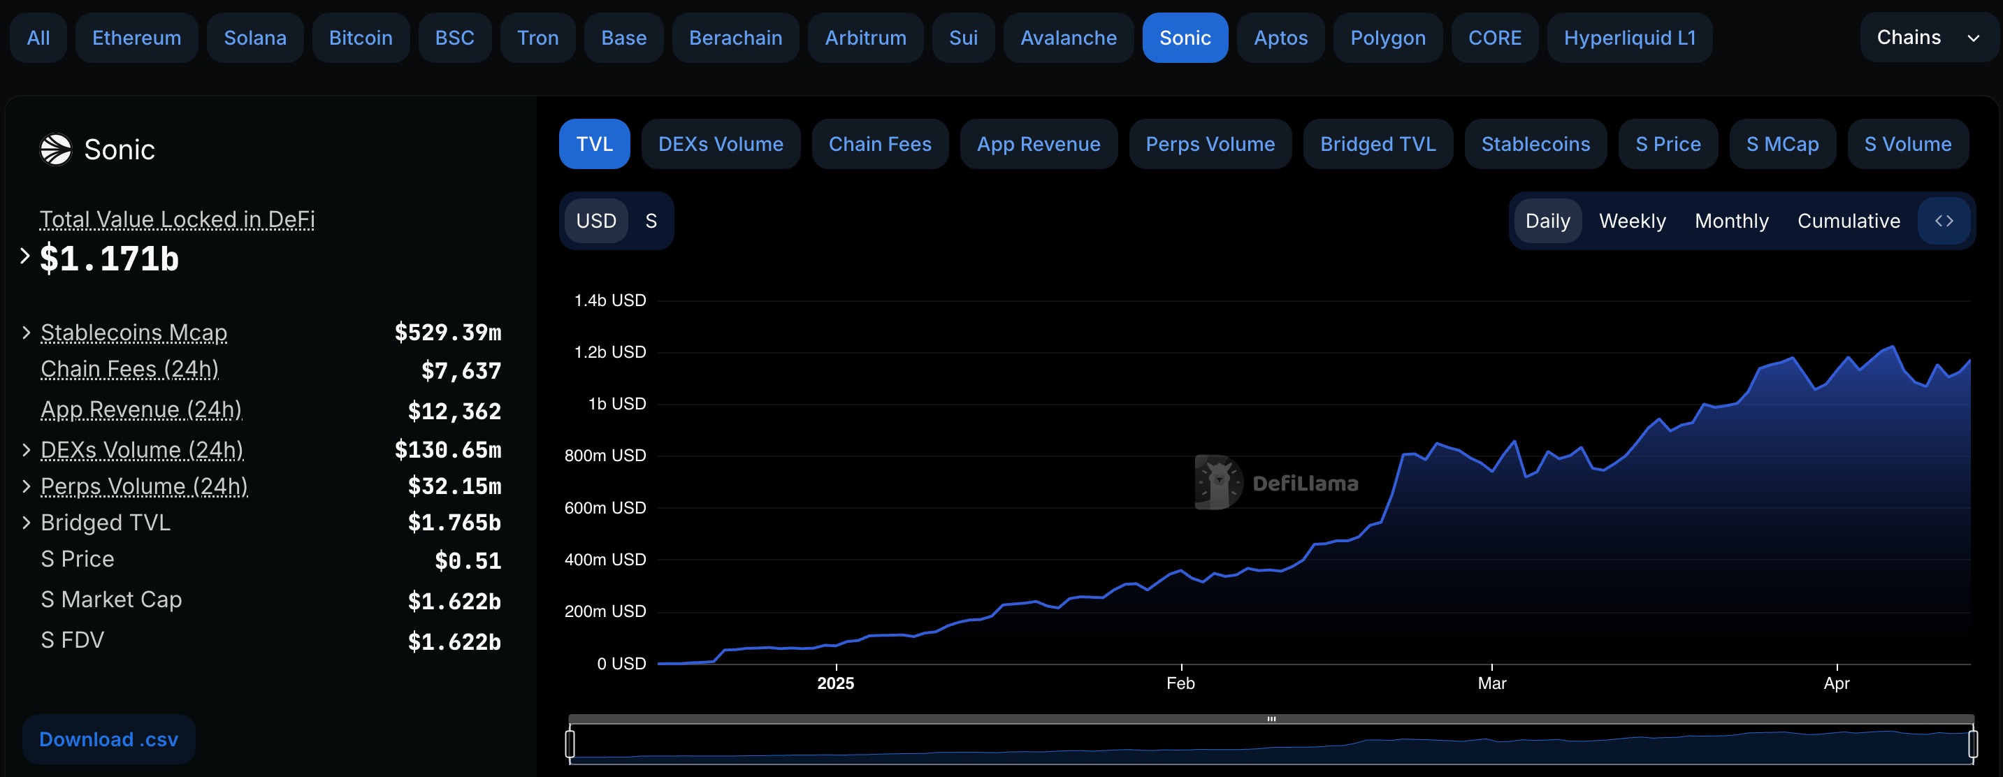Click the Download .csv button
The height and width of the screenshot is (777, 2003).
point(109,739)
